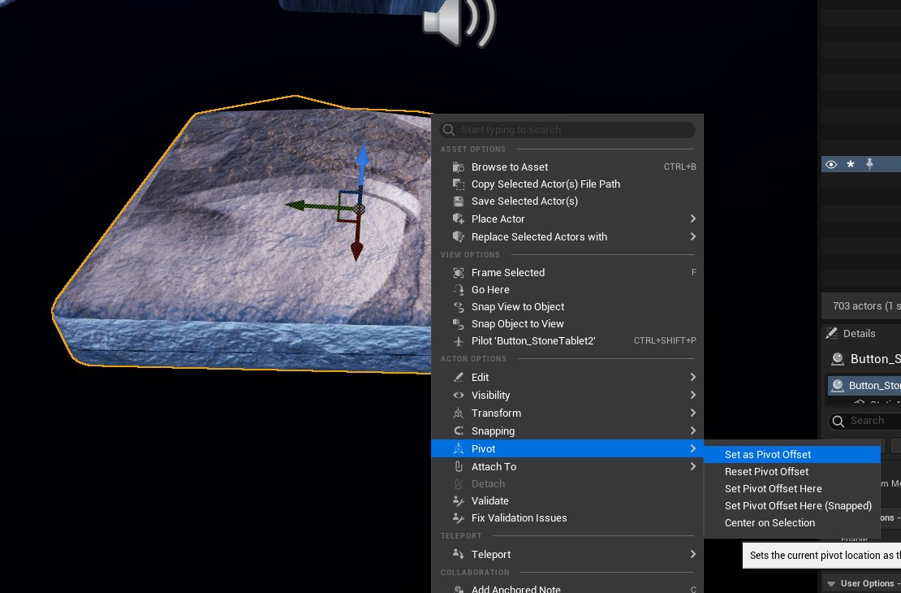Click the Details panel pencil icon
The height and width of the screenshot is (593, 901).
point(831,333)
